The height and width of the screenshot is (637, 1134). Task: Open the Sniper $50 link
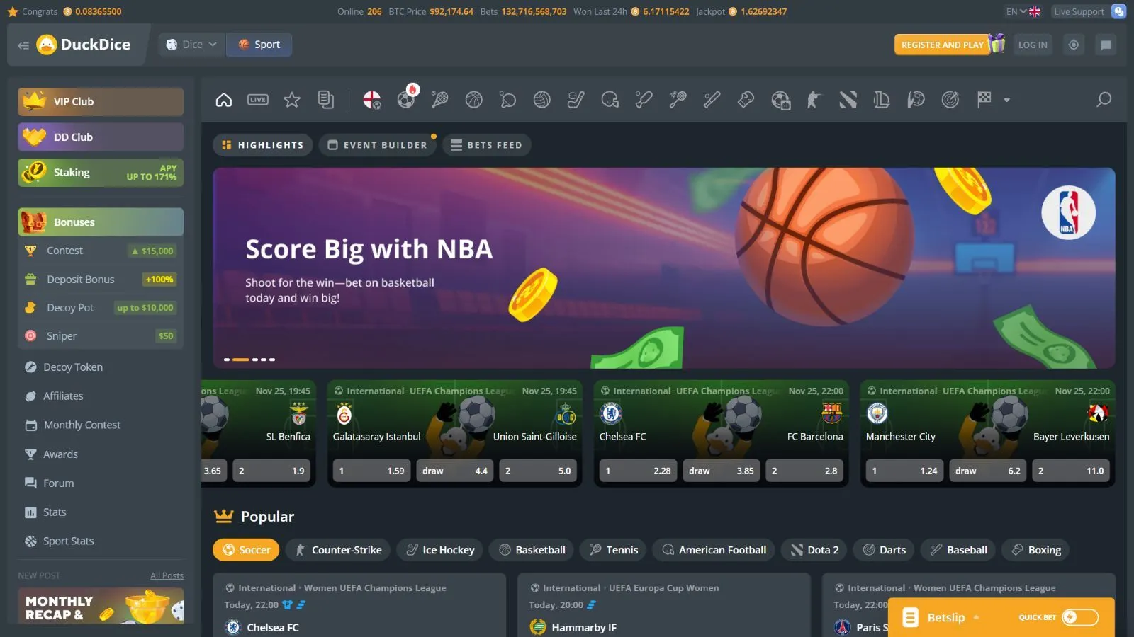click(101, 335)
